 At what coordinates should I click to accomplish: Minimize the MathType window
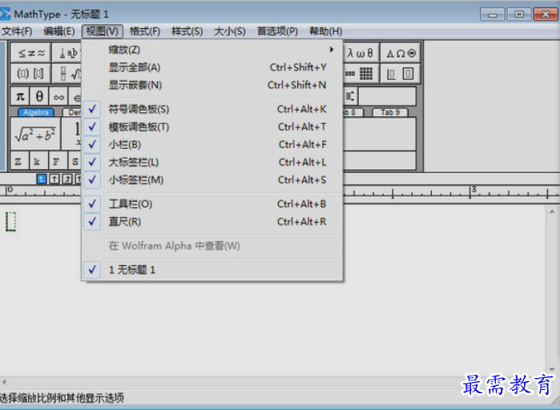pyautogui.click(x=493, y=14)
